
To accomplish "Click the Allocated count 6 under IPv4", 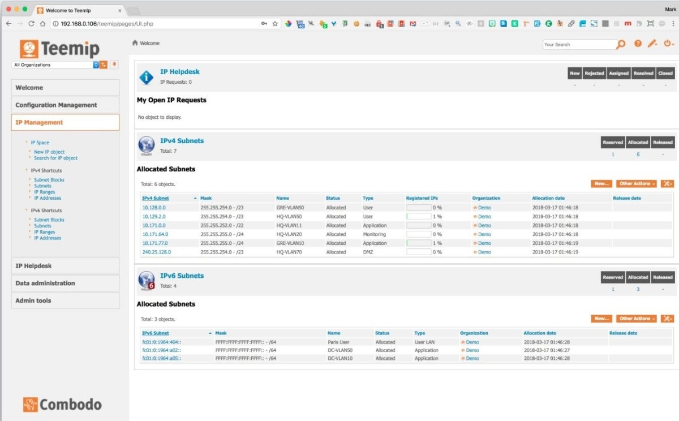I will tap(638, 154).
